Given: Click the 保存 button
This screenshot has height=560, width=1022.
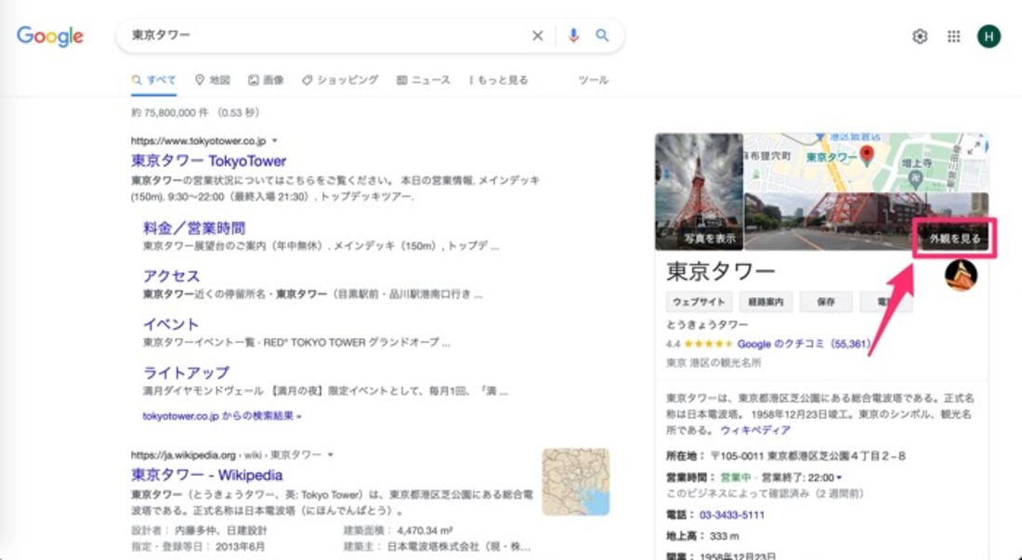Looking at the screenshot, I should 826,302.
